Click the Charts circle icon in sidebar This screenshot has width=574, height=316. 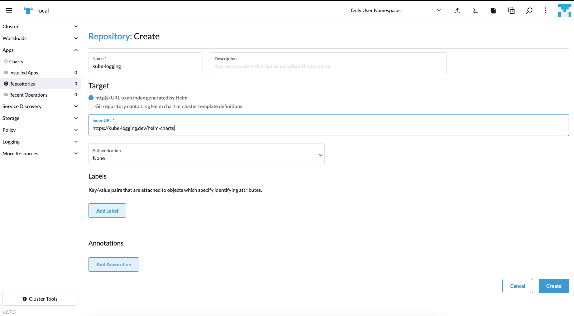tap(6, 62)
